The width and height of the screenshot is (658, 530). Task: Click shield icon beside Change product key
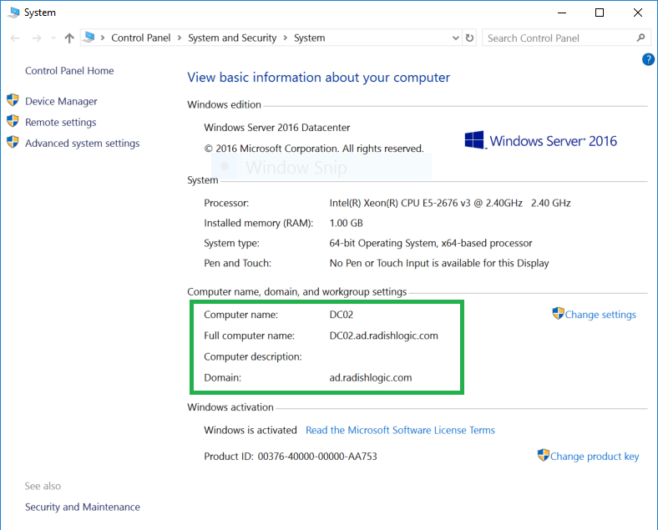[x=544, y=455]
